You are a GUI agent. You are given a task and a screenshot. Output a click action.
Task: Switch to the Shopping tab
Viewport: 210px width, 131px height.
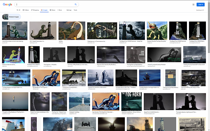(x=35, y=10)
